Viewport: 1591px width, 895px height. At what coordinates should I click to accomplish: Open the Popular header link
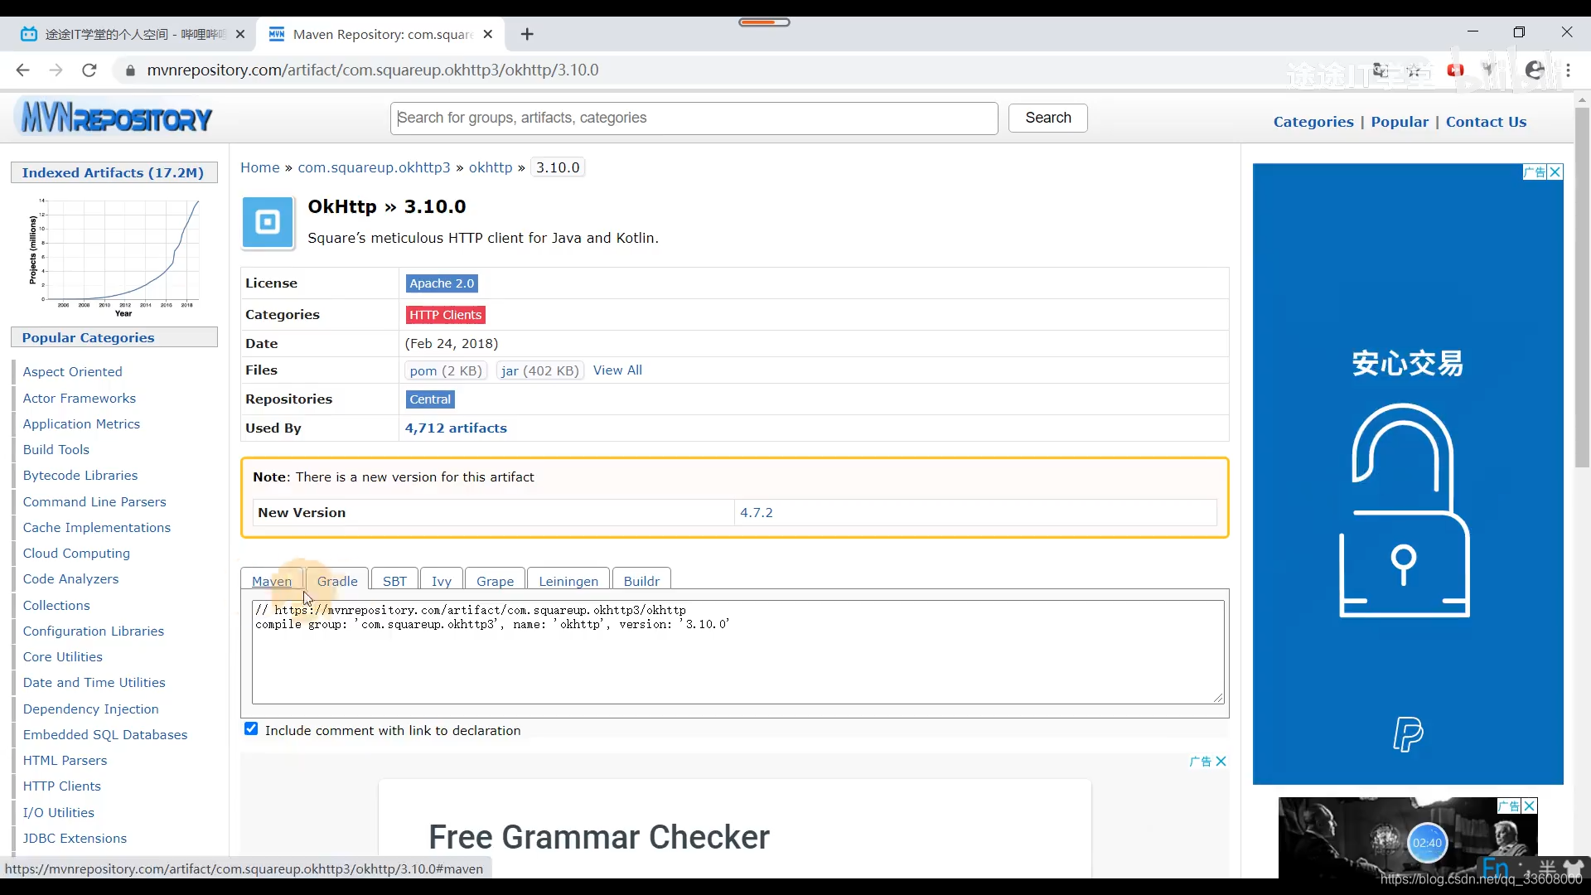click(x=1400, y=122)
